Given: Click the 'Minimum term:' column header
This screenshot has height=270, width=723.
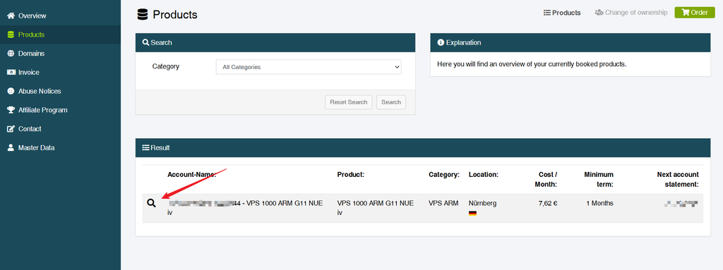Looking at the screenshot, I should (599, 180).
